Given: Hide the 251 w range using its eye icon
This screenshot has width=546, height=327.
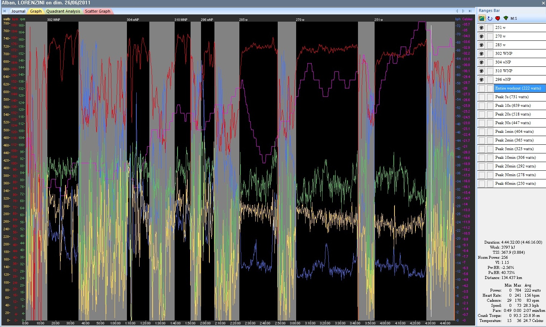Looking at the screenshot, I should point(482,27).
